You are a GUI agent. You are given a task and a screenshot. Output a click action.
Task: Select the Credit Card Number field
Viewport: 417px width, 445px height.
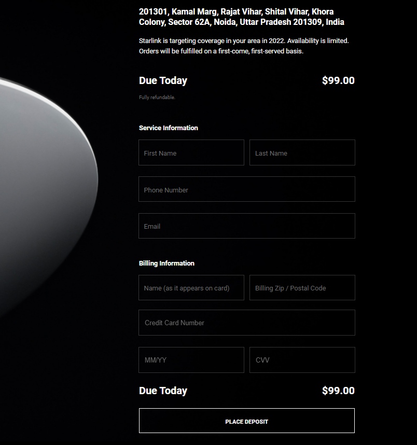[247, 323]
